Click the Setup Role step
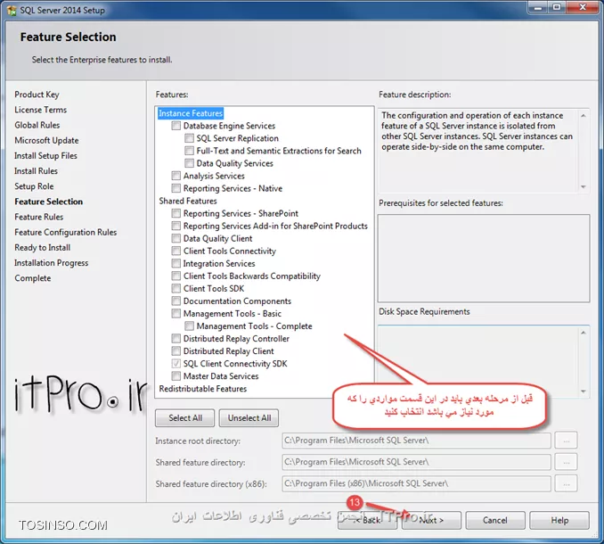 pyautogui.click(x=34, y=186)
